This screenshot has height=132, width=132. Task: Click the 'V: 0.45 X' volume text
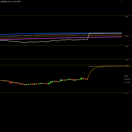click(x=127, y=79)
